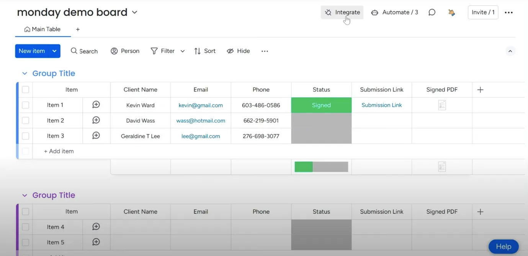Click the empty gray status of Item 3
Viewport: 528px width, 256px height.
coord(321,136)
